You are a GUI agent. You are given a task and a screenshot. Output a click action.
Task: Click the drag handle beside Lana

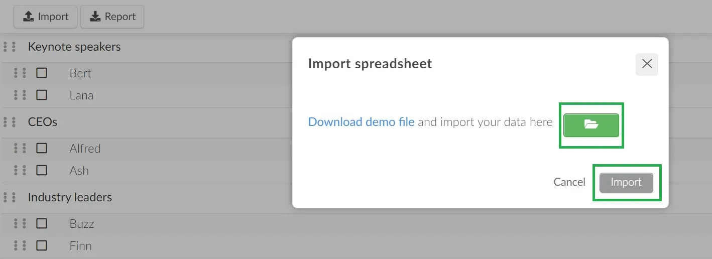pos(20,95)
